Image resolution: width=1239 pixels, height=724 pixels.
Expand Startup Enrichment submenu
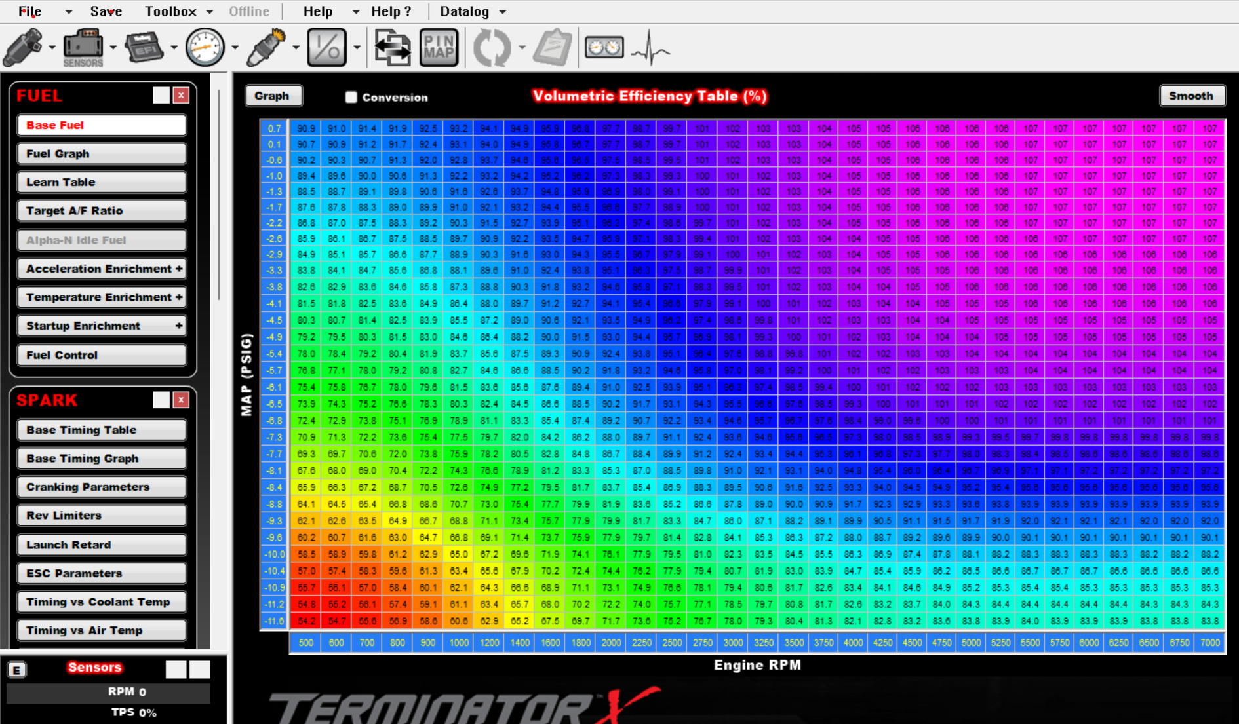(178, 326)
